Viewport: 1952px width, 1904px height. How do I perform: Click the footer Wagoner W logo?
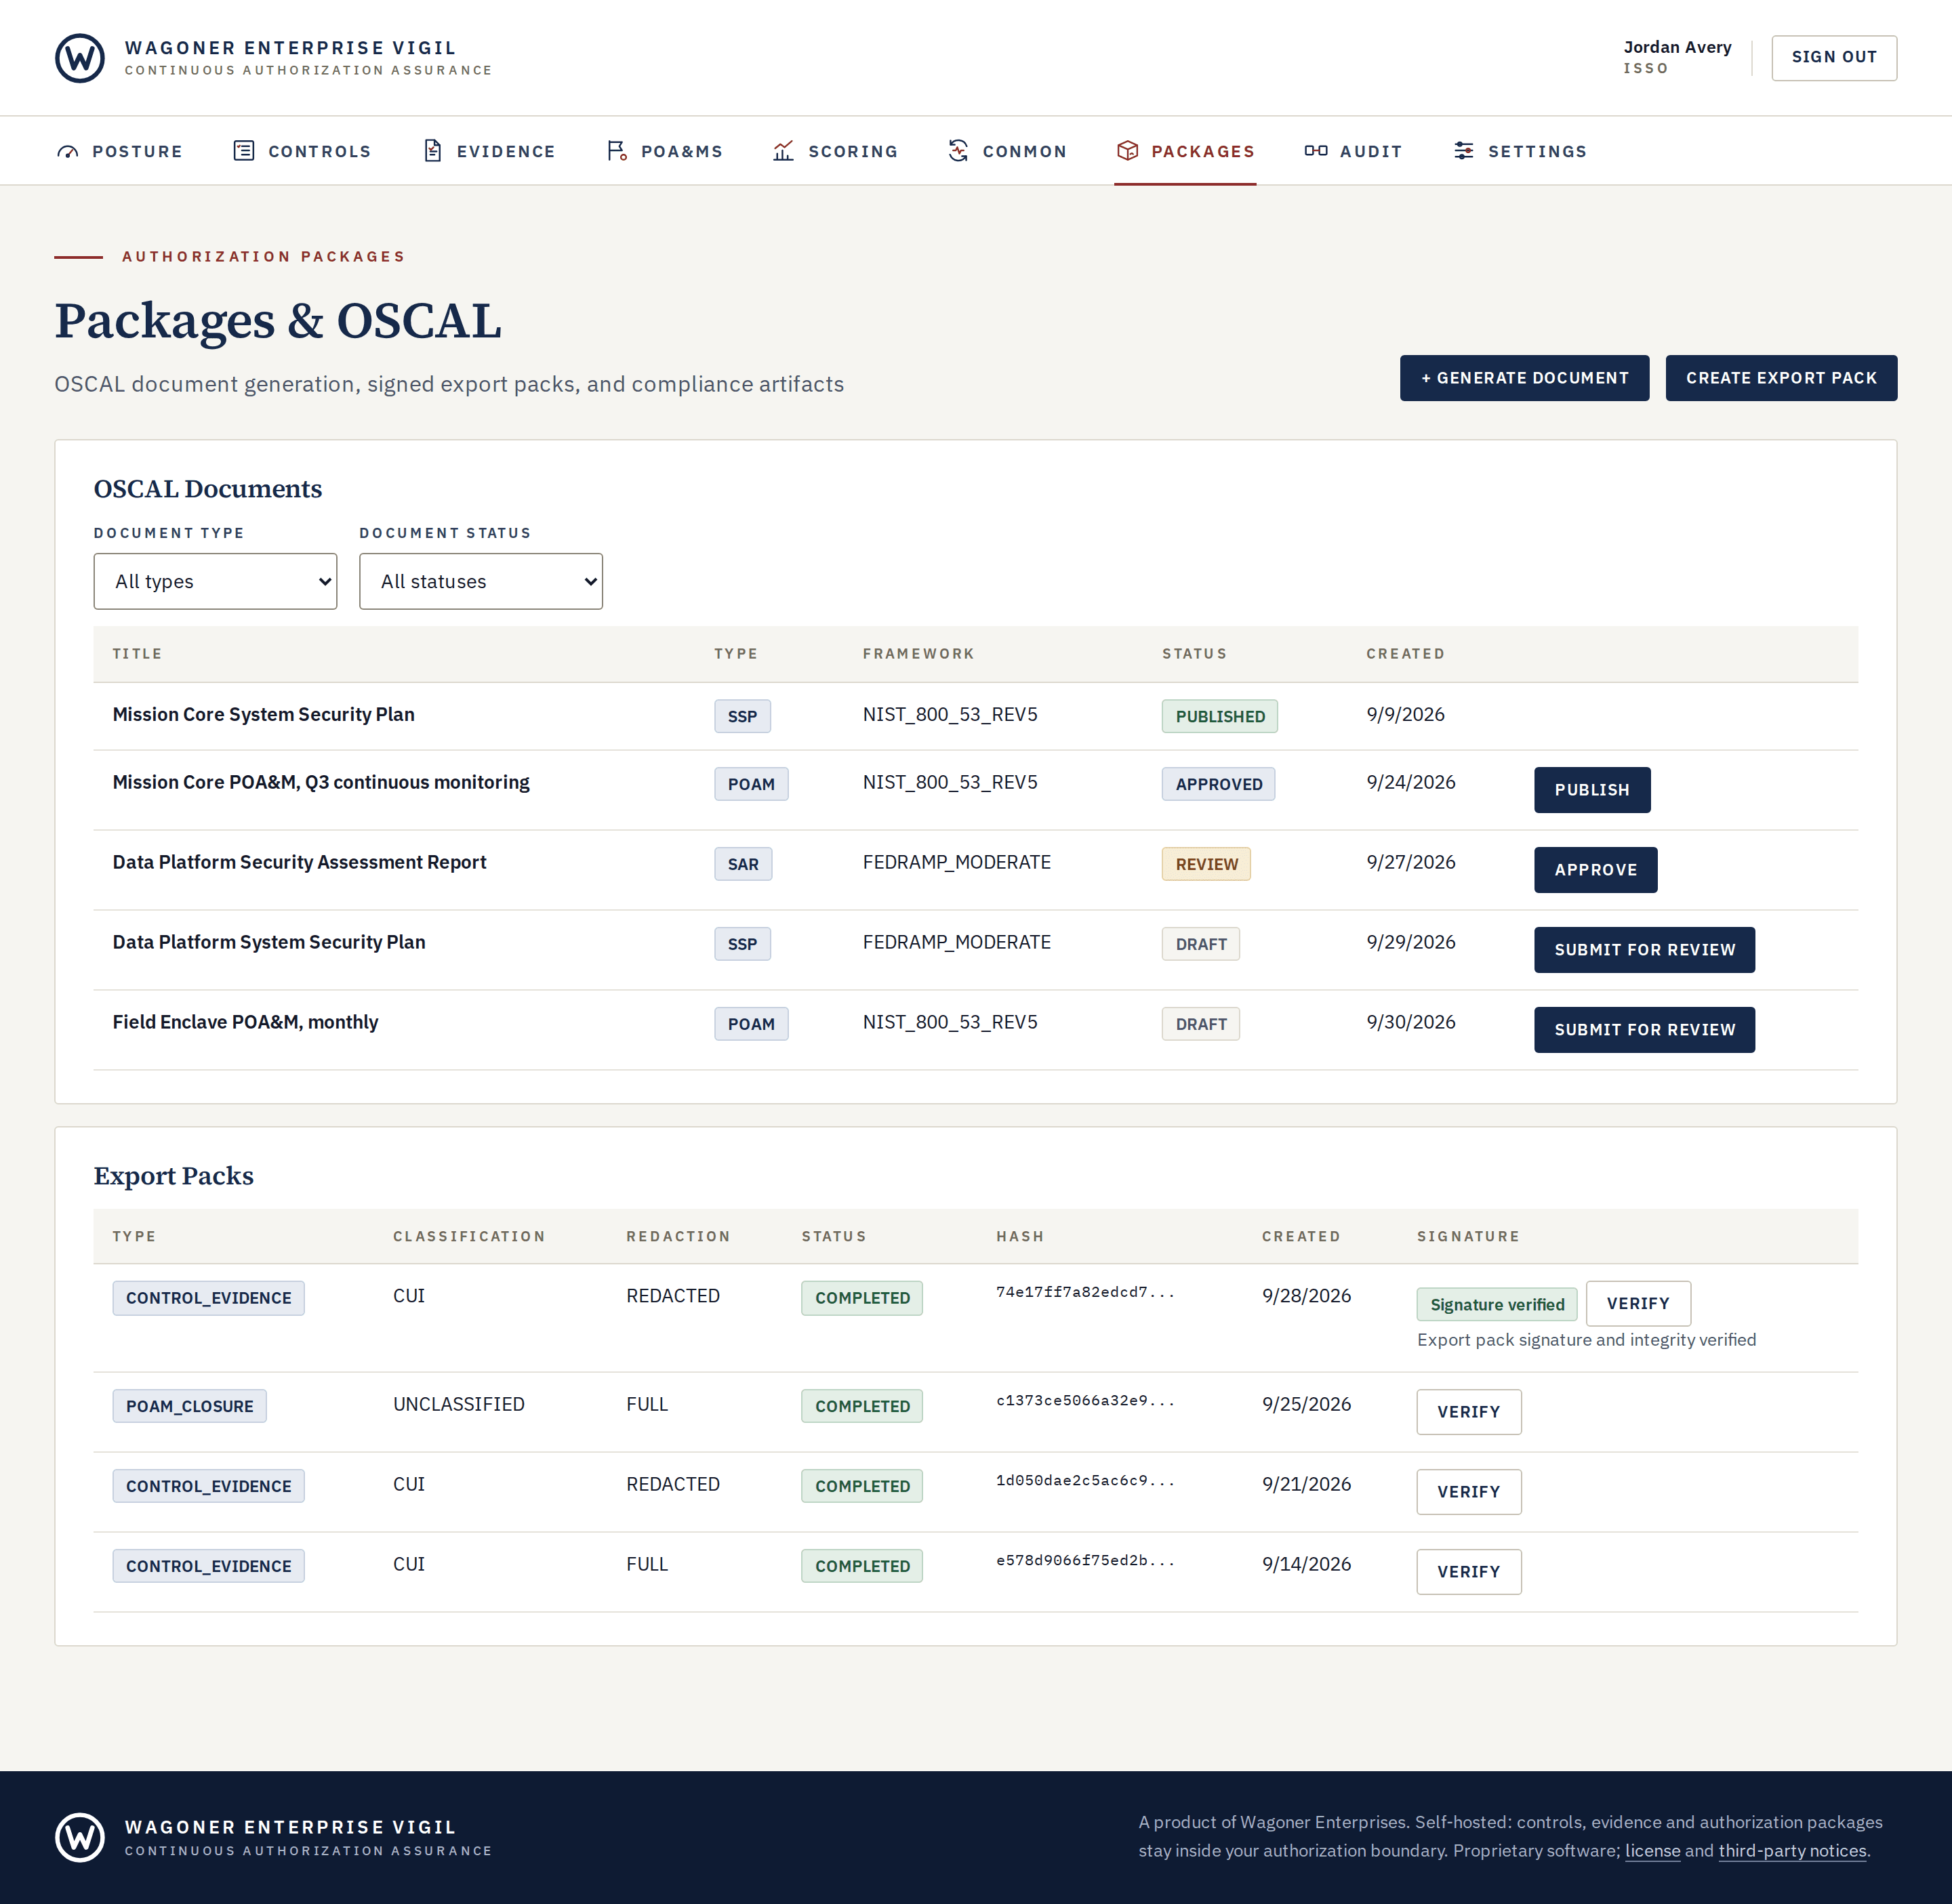pyautogui.click(x=80, y=1837)
